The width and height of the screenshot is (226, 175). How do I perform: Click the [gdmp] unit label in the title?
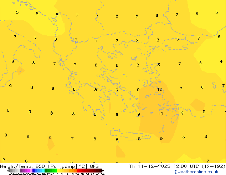[68, 166]
